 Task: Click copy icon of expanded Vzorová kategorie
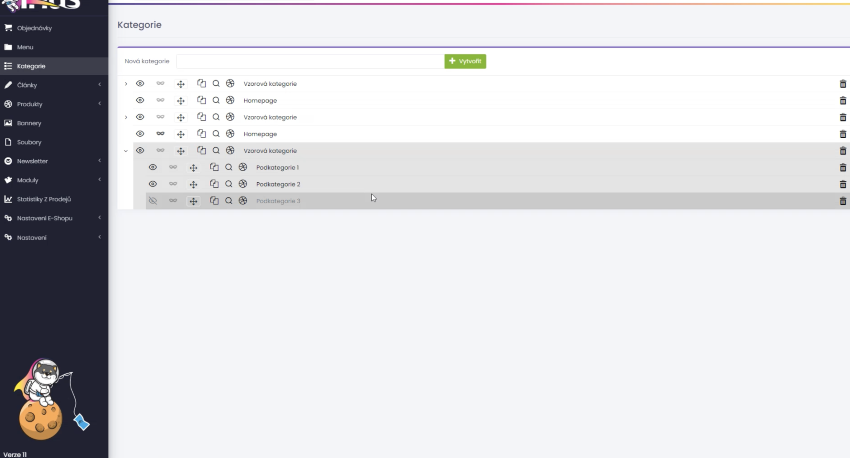coord(201,150)
